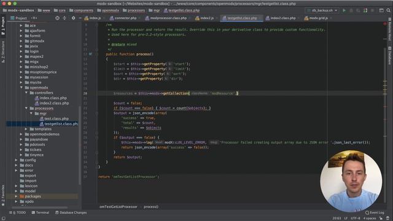The width and height of the screenshot is (393, 221).
Task: Open index2.class.php in the tree
Action: (54, 103)
